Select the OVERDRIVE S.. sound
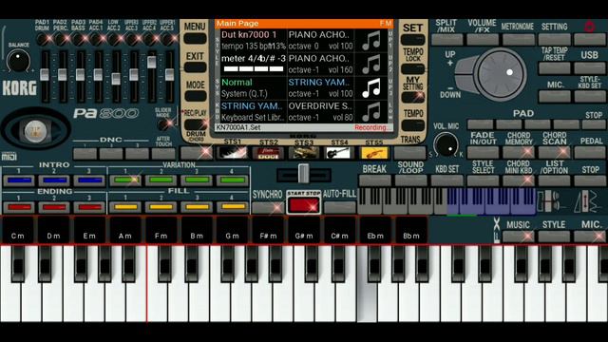608x342 pixels. click(x=319, y=105)
